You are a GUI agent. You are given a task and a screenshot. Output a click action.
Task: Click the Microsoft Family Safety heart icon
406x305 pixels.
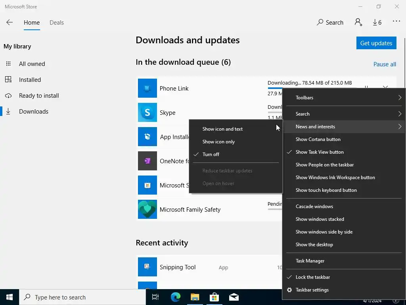pyautogui.click(x=147, y=209)
